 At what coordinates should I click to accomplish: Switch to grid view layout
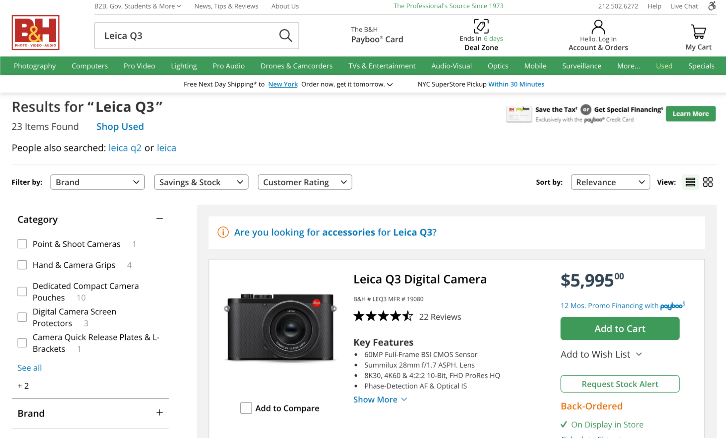click(x=708, y=182)
